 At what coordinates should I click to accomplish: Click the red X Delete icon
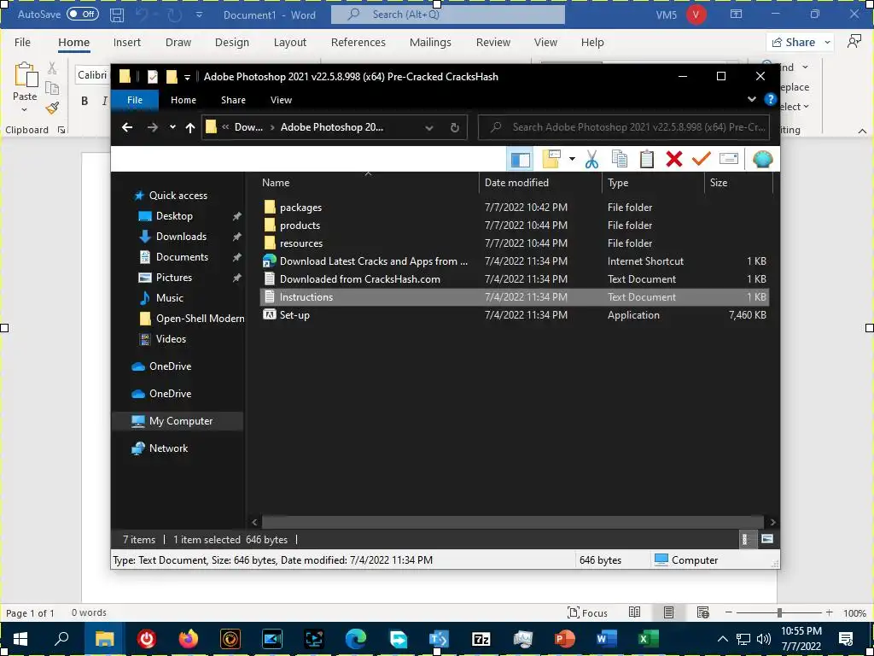[674, 160]
